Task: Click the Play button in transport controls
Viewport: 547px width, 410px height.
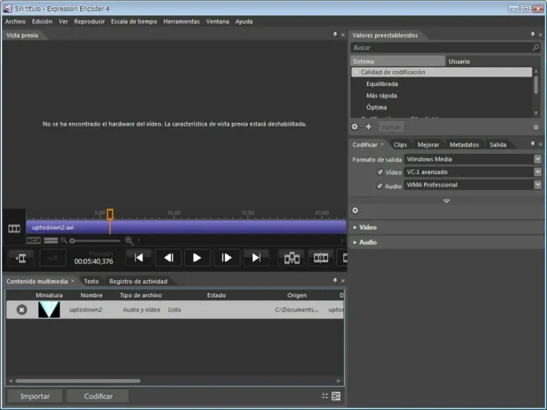Action: [197, 258]
